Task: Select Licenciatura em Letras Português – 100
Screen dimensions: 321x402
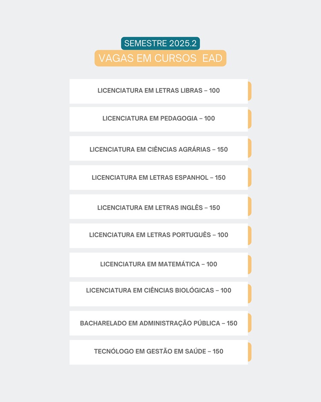Action: [x=158, y=235]
